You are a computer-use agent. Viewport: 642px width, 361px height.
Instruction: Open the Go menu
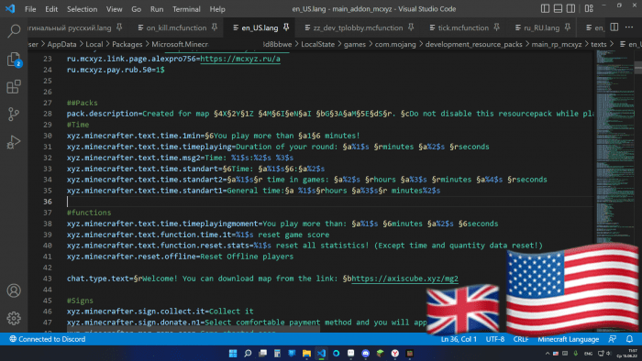(137, 9)
